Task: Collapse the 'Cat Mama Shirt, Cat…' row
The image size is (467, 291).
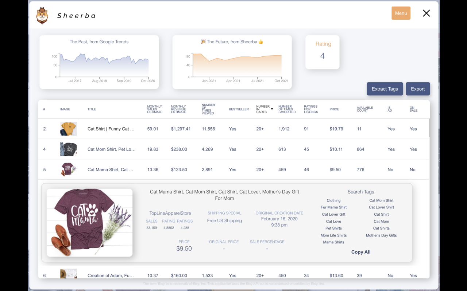Action: tap(111, 170)
